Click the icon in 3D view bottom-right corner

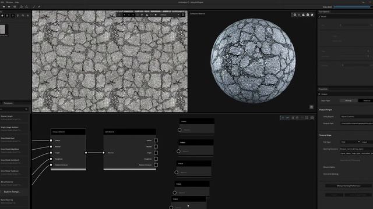pos(311,107)
